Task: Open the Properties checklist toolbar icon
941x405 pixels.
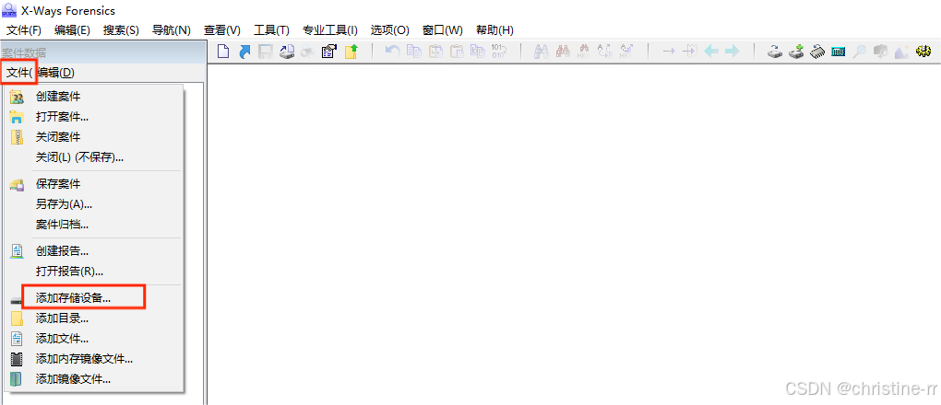Action: [328, 52]
